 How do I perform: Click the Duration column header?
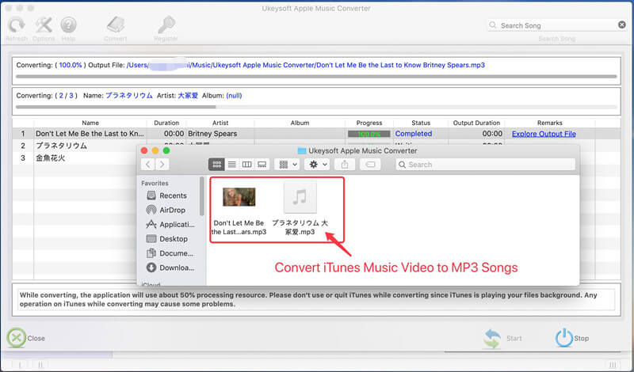point(166,123)
